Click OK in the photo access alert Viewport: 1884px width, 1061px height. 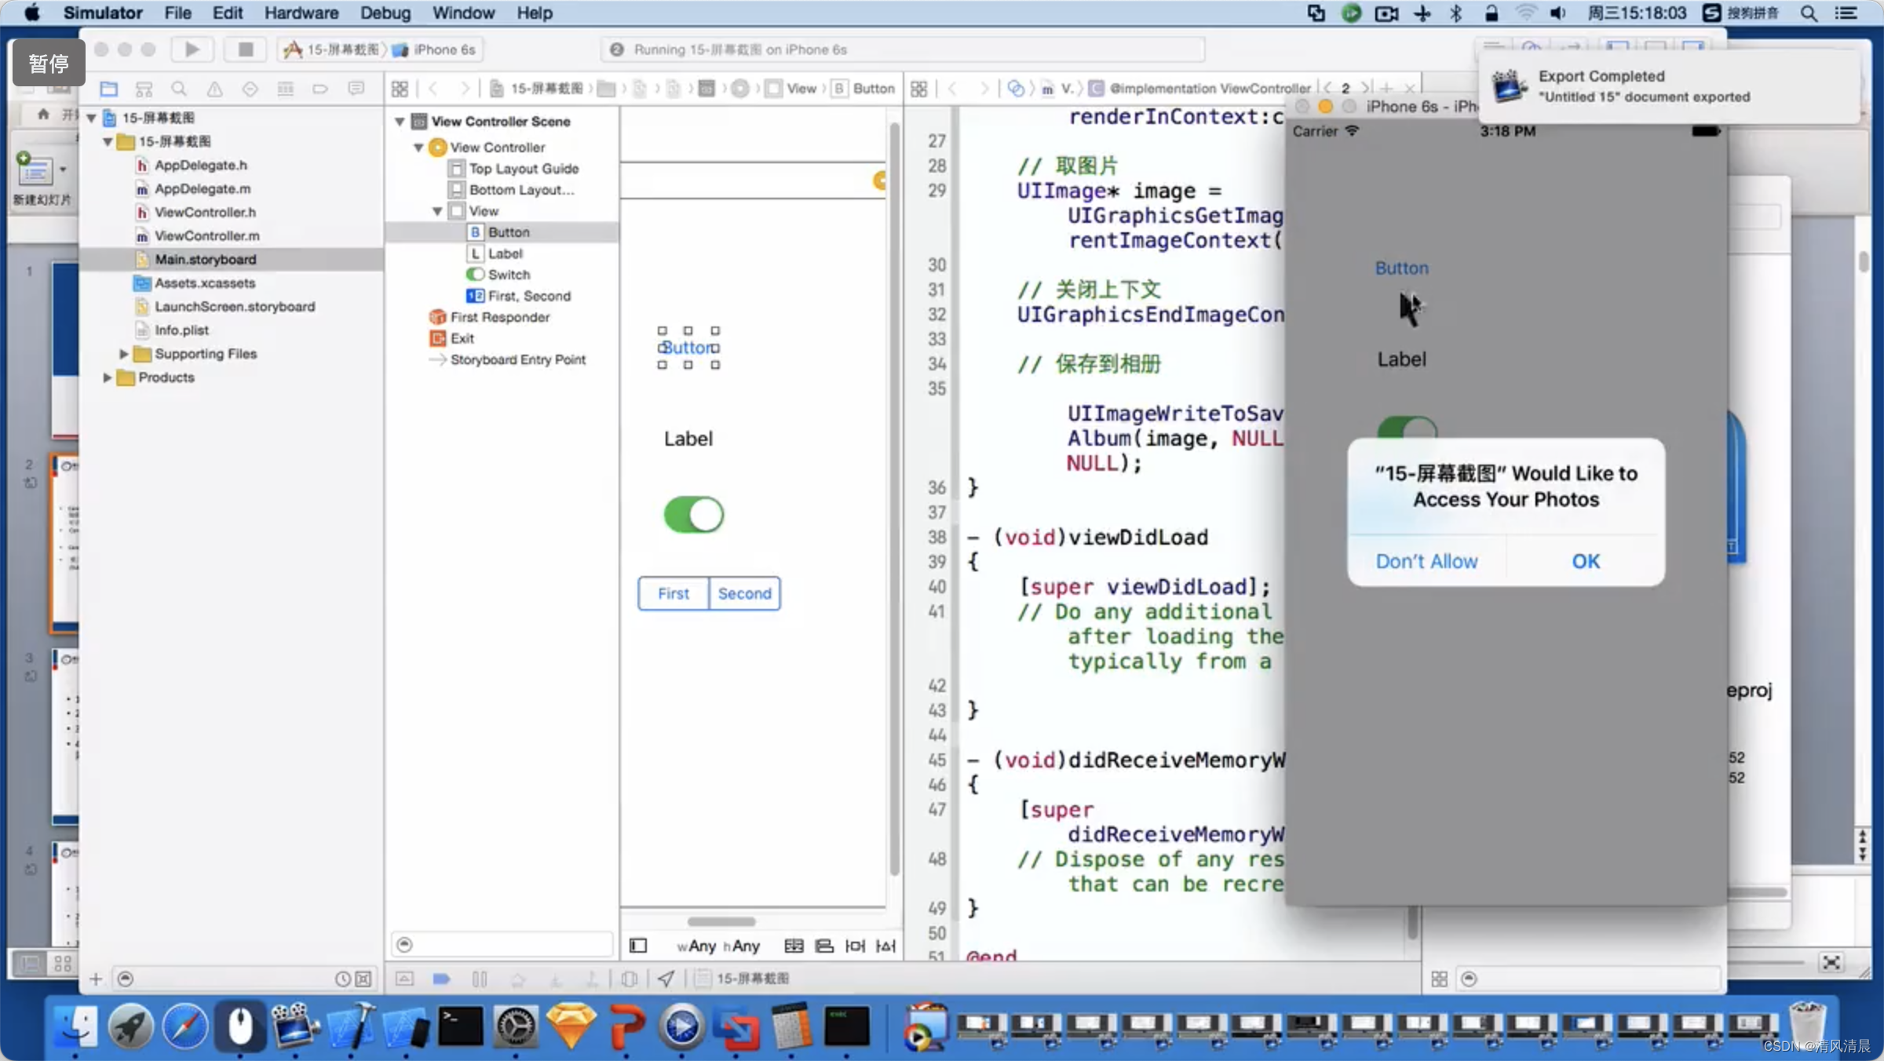pos(1585,561)
